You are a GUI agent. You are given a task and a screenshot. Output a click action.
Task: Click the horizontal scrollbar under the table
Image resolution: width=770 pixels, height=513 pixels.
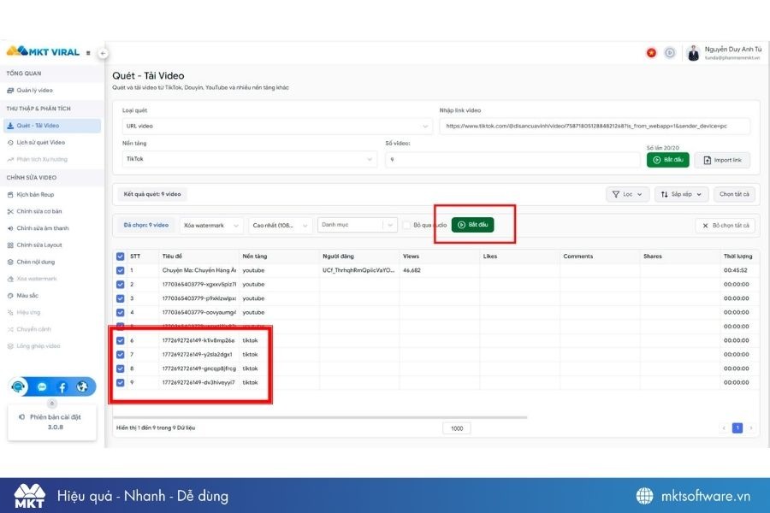pos(321,417)
